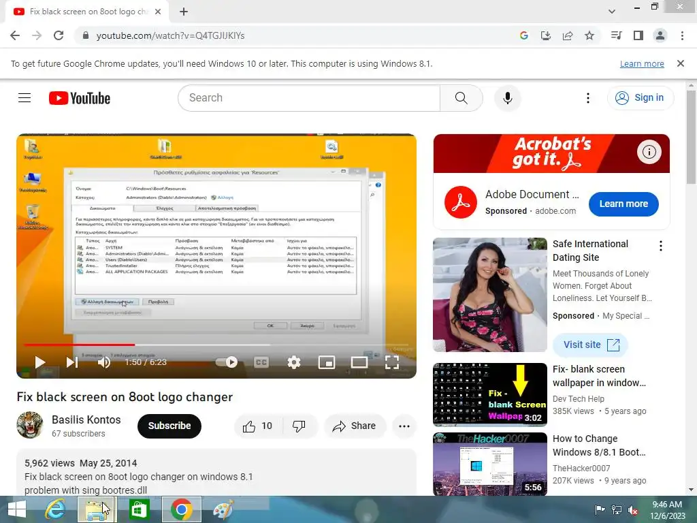
Task: Click Visit site on dating ad
Action: [591, 345]
